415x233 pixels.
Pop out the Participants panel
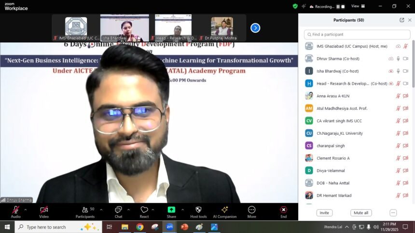pyautogui.click(x=402, y=20)
